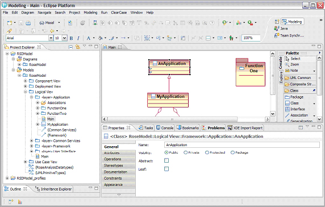Expand the FunctionOne tree node
This screenshot has width=325, height=207.
[37, 108]
